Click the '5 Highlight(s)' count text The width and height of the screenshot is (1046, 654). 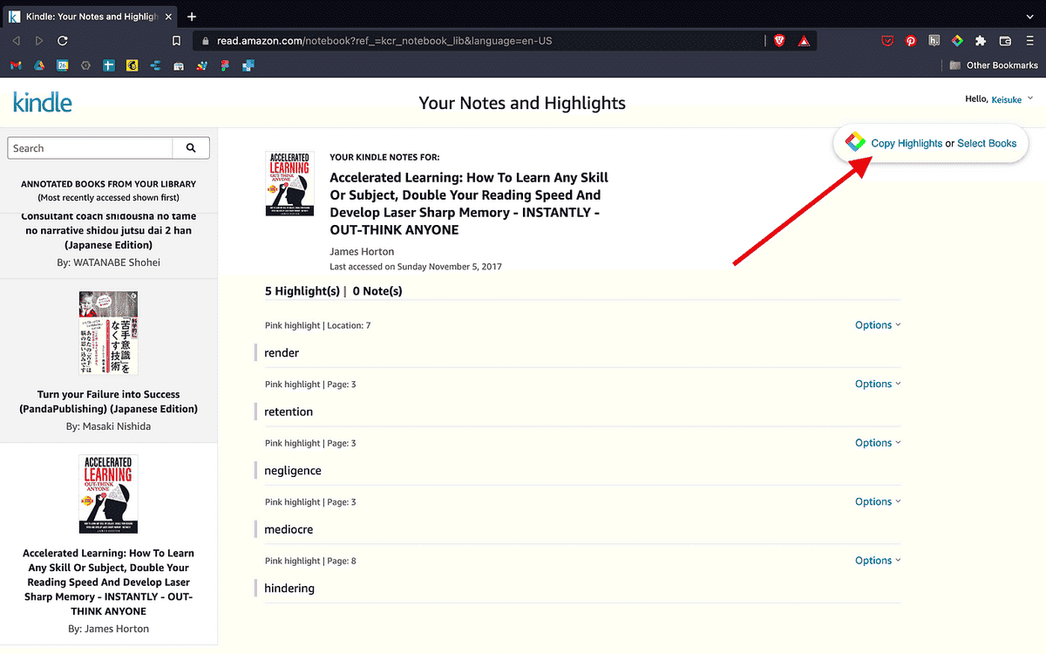point(302,291)
